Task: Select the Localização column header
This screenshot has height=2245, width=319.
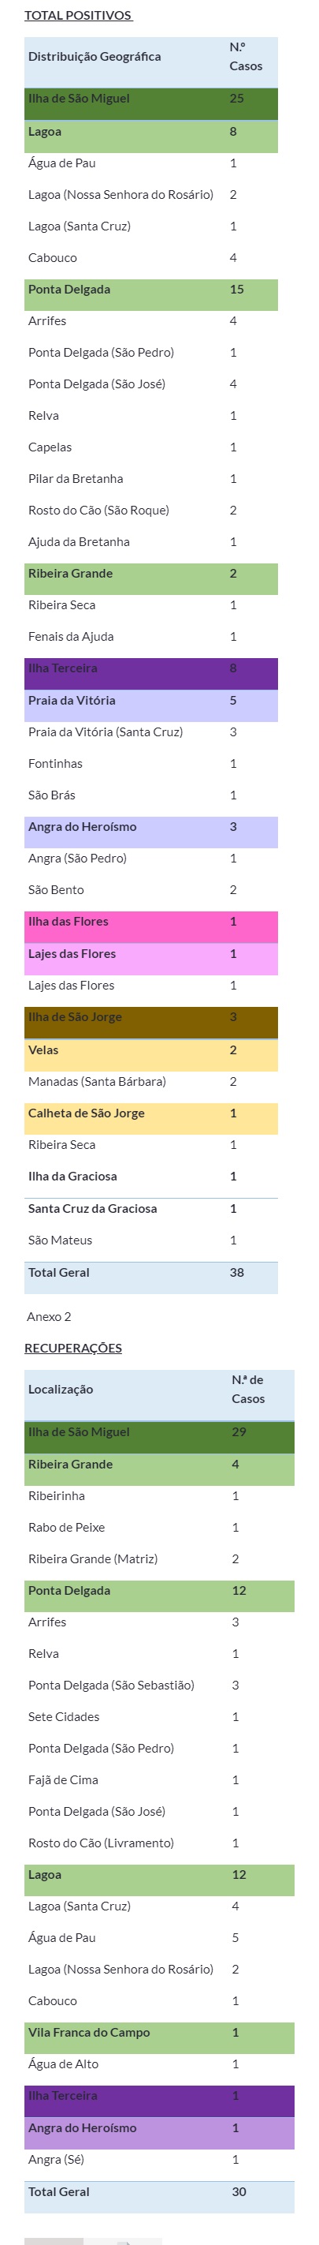Action: pos(60,1389)
